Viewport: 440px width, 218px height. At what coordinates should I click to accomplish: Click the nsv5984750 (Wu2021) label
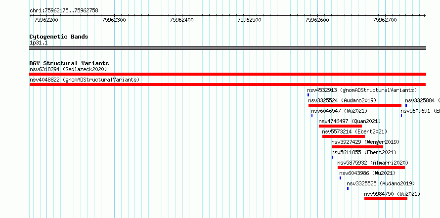(392, 194)
